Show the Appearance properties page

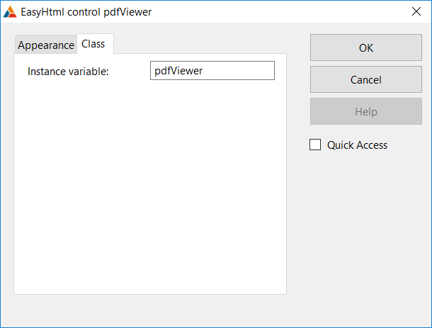[x=46, y=45]
